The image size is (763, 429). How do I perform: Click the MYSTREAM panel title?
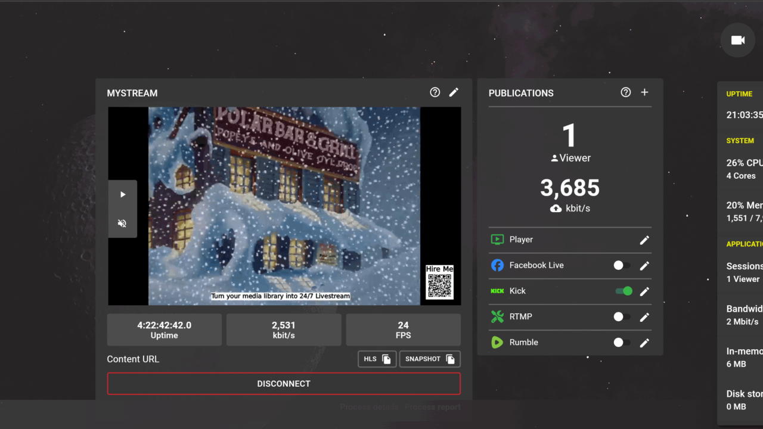coord(132,93)
